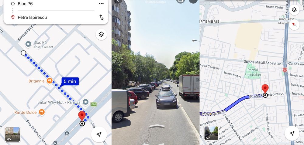Swap start and destination with arrows icon
Image resolution: width=304 pixels, height=145 pixels.
click(102, 17)
